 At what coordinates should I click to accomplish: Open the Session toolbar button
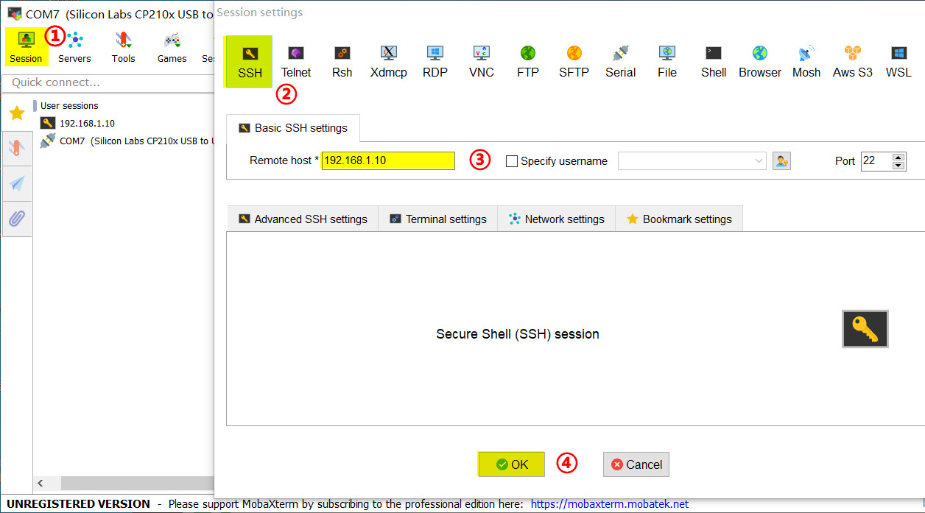point(26,46)
